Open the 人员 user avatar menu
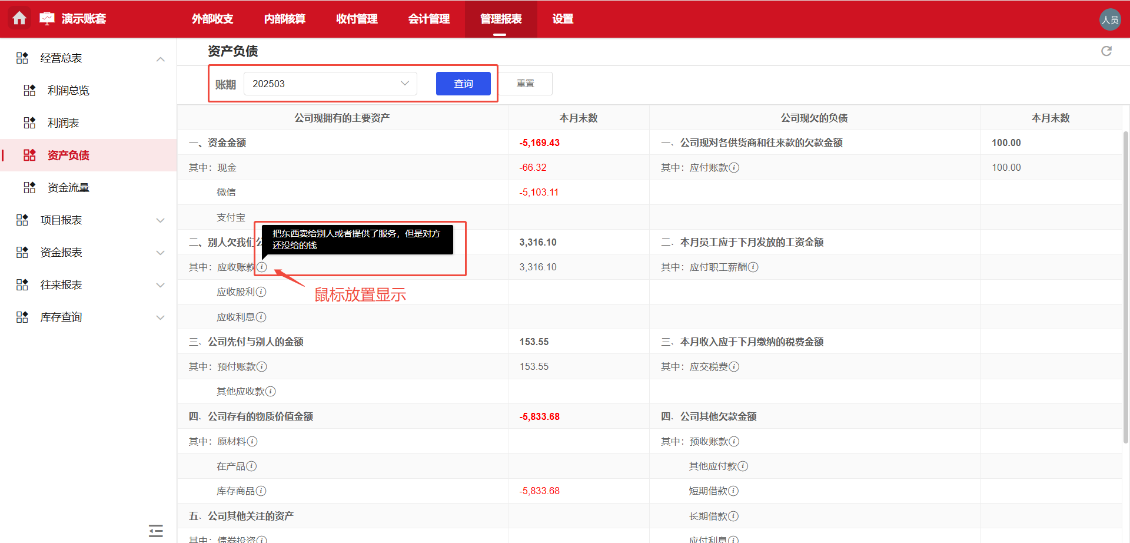 1110,18
